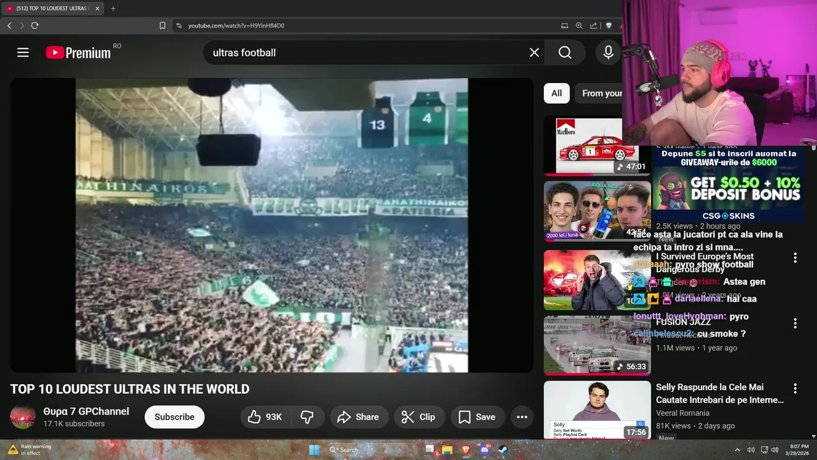Open the Europe's Most Dangerous Derby thumbnail
This screenshot has width=817, height=460.
(x=597, y=280)
